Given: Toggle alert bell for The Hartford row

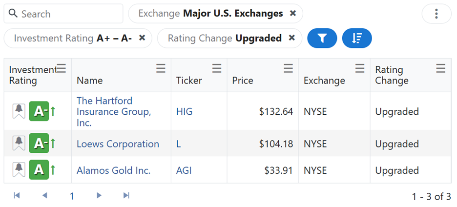Looking at the screenshot, I should tap(19, 111).
